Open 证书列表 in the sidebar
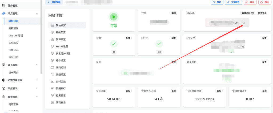 [x=13, y=72]
